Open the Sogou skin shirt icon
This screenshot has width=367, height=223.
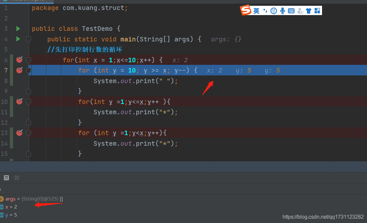(x=309, y=11)
